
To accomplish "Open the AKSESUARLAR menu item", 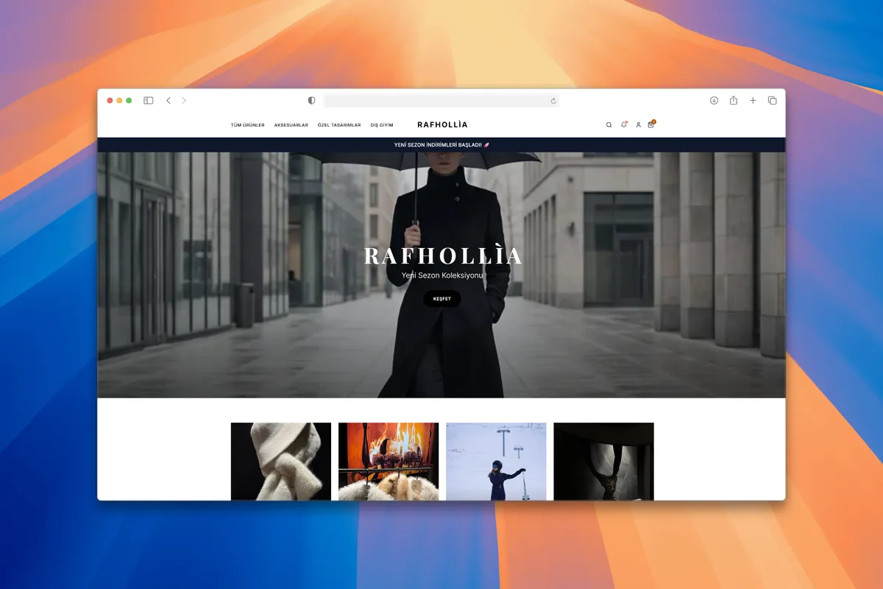I will pyautogui.click(x=291, y=125).
